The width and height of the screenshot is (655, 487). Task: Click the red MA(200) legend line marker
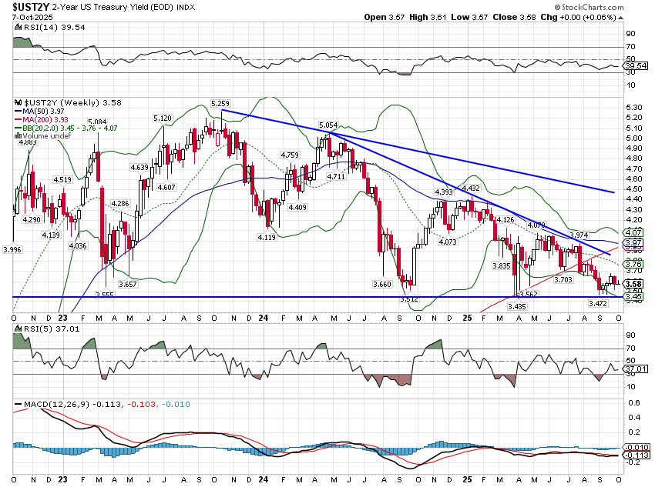(18, 120)
